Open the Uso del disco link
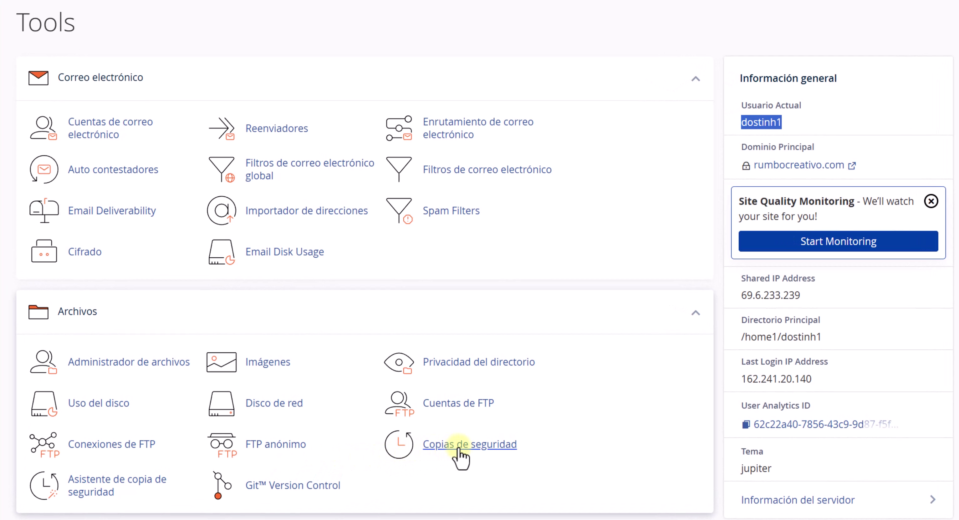Screen dimensions: 959x520 coord(99,403)
